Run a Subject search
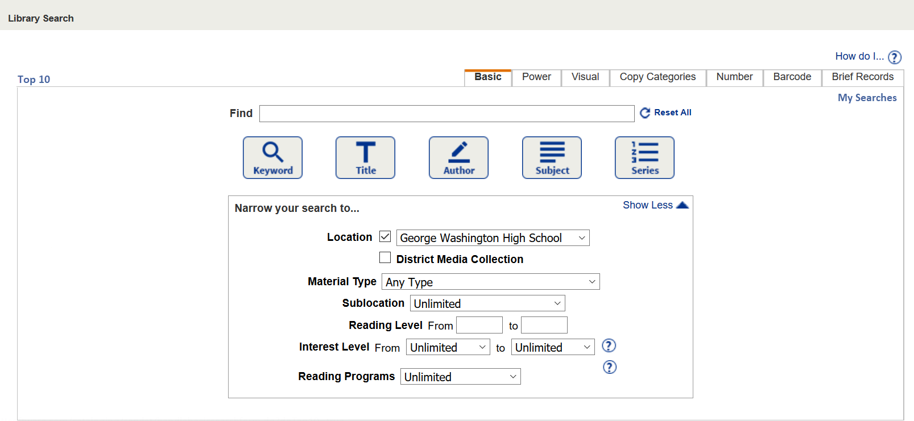Screen dimensions: 914x421 (x=552, y=157)
